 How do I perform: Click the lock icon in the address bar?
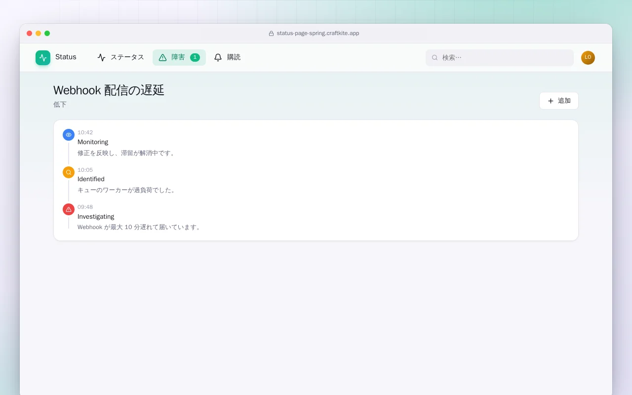click(x=271, y=34)
